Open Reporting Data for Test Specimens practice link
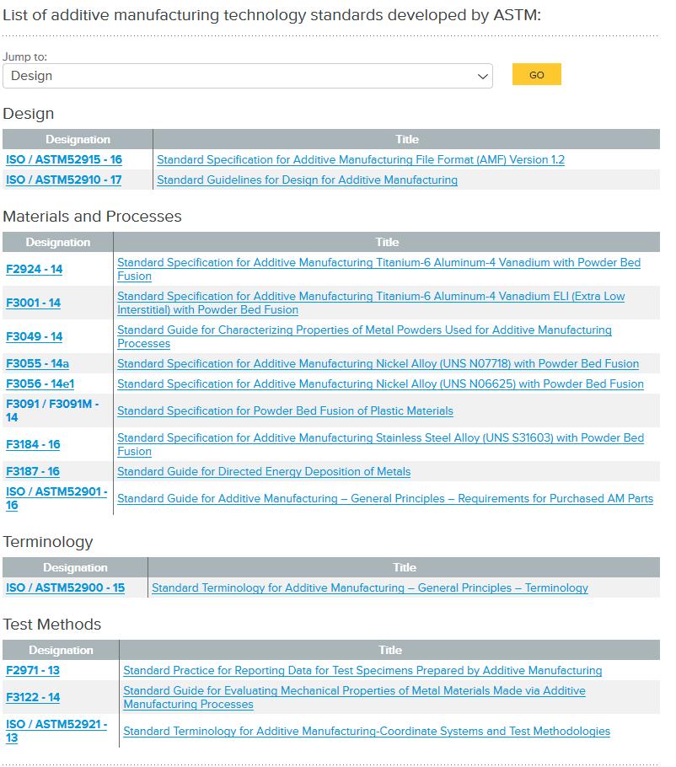676x767 pixels. pyautogui.click(x=362, y=670)
